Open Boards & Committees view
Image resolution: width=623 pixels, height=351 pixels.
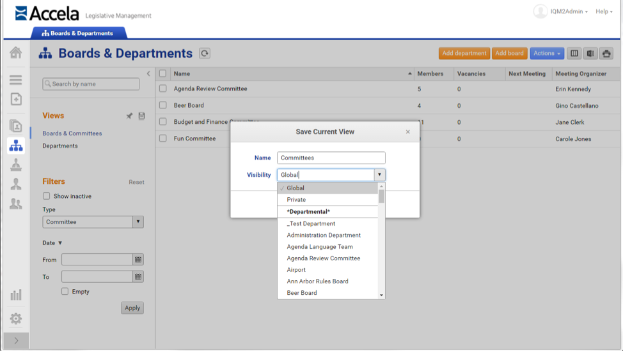72,133
